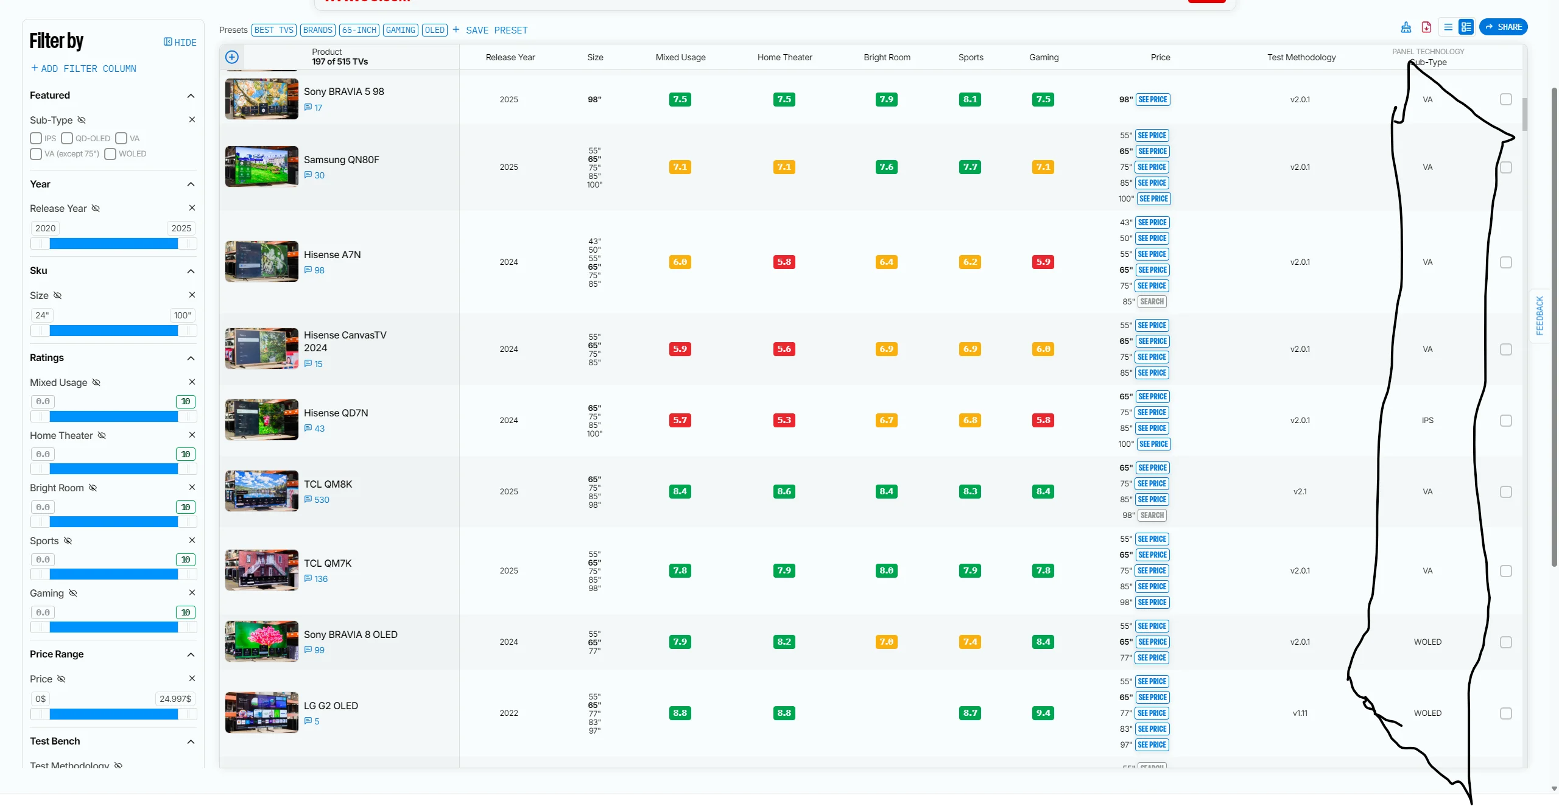Click the clean/broom table icon
This screenshot has height=806, width=1559.
pyautogui.click(x=1406, y=27)
